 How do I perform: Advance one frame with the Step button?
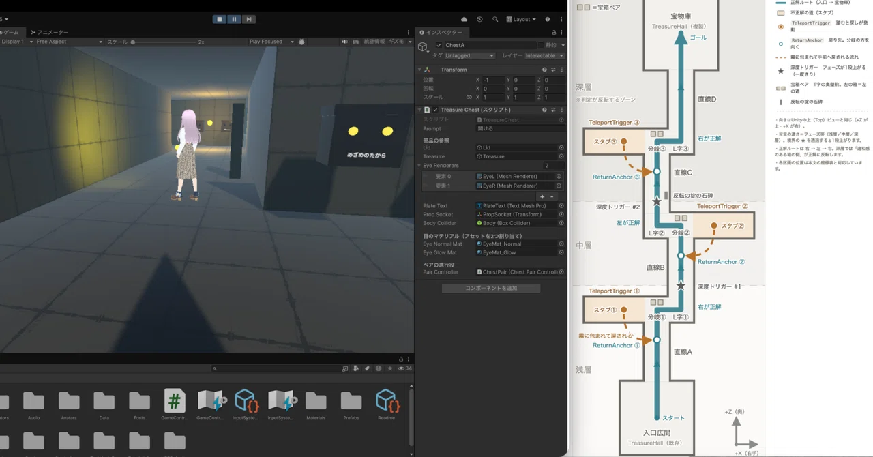pos(250,19)
